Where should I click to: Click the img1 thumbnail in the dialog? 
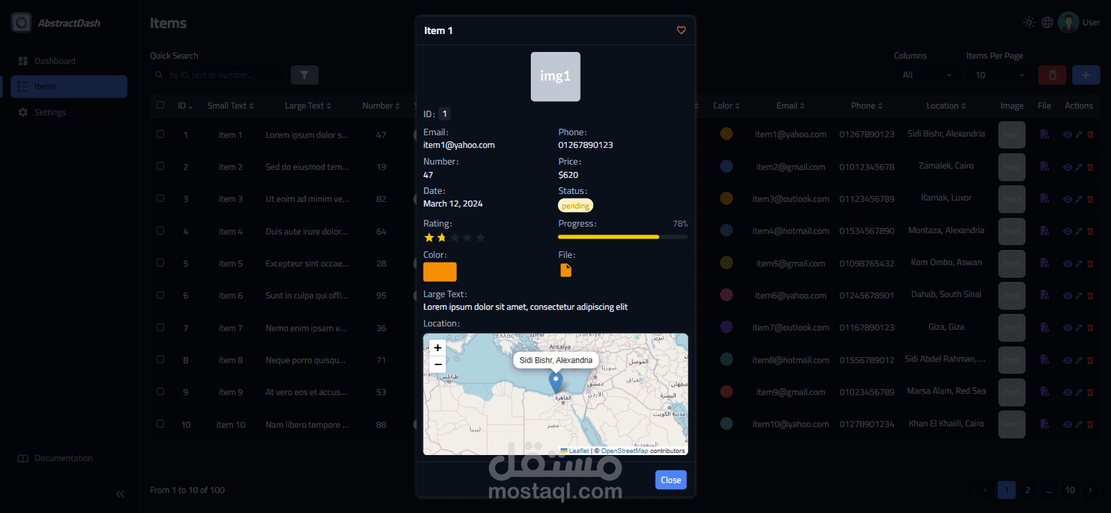(555, 77)
